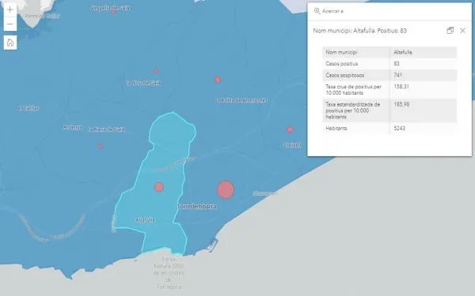Viewport: 475px width, 296px height.
Task: Click the red circle inside Altafulla area
Action: click(x=159, y=187)
